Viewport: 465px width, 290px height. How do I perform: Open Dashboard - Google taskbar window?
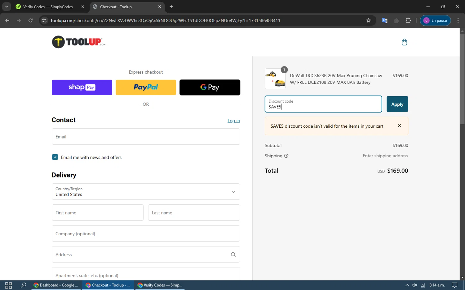[x=56, y=285]
